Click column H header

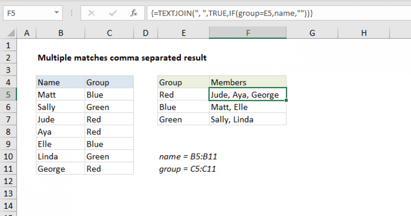[x=364, y=33]
